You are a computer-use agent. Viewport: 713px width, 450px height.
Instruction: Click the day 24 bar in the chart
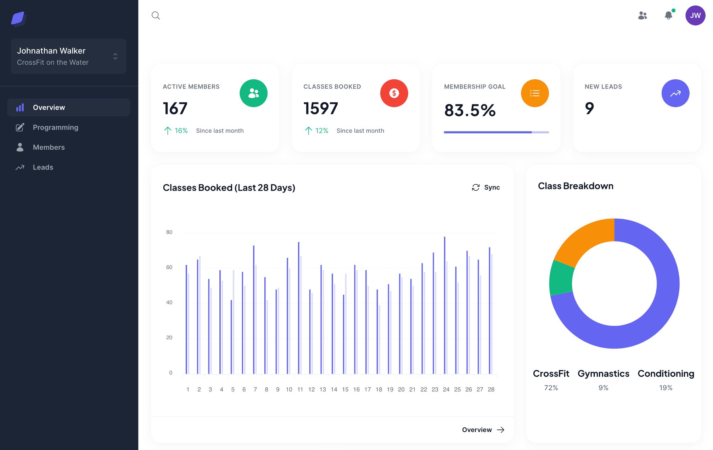click(x=445, y=305)
